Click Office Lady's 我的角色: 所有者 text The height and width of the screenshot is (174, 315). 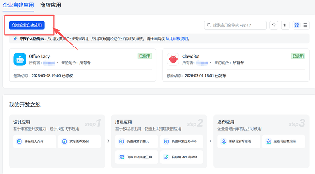(x=76, y=63)
